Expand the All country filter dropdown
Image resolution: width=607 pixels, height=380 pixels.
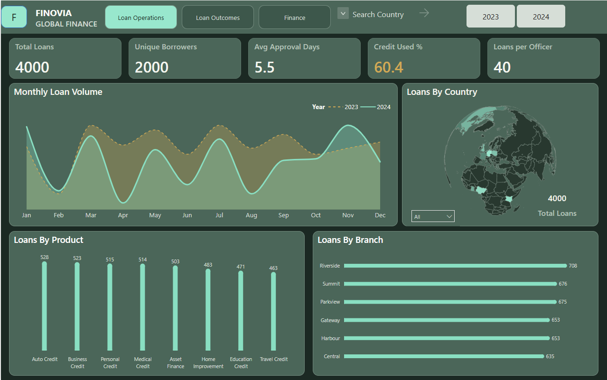click(433, 216)
